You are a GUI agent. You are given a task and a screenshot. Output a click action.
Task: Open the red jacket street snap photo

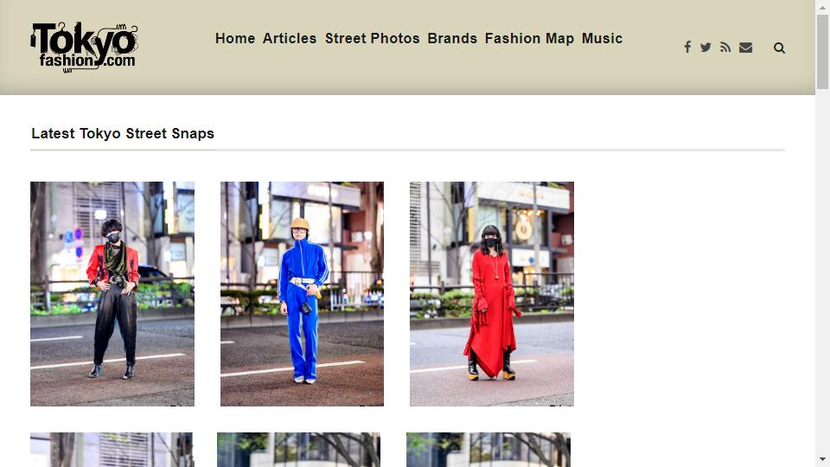tap(112, 294)
